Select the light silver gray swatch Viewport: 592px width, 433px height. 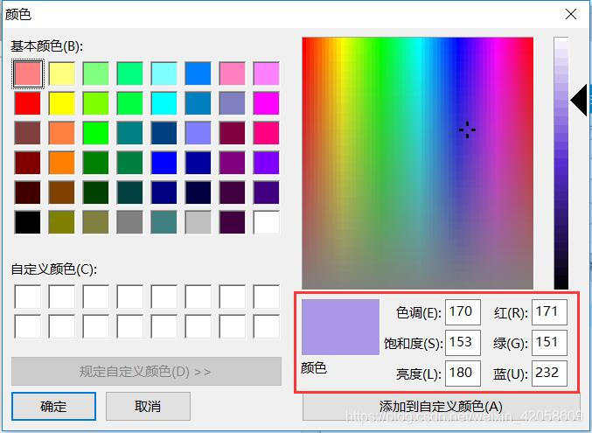click(198, 222)
